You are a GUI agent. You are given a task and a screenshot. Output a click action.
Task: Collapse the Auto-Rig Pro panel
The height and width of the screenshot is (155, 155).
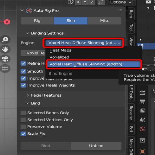click(22, 10)
